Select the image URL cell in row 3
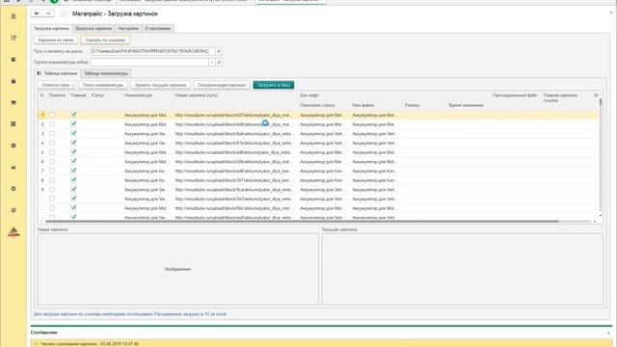 coord(234,134)
